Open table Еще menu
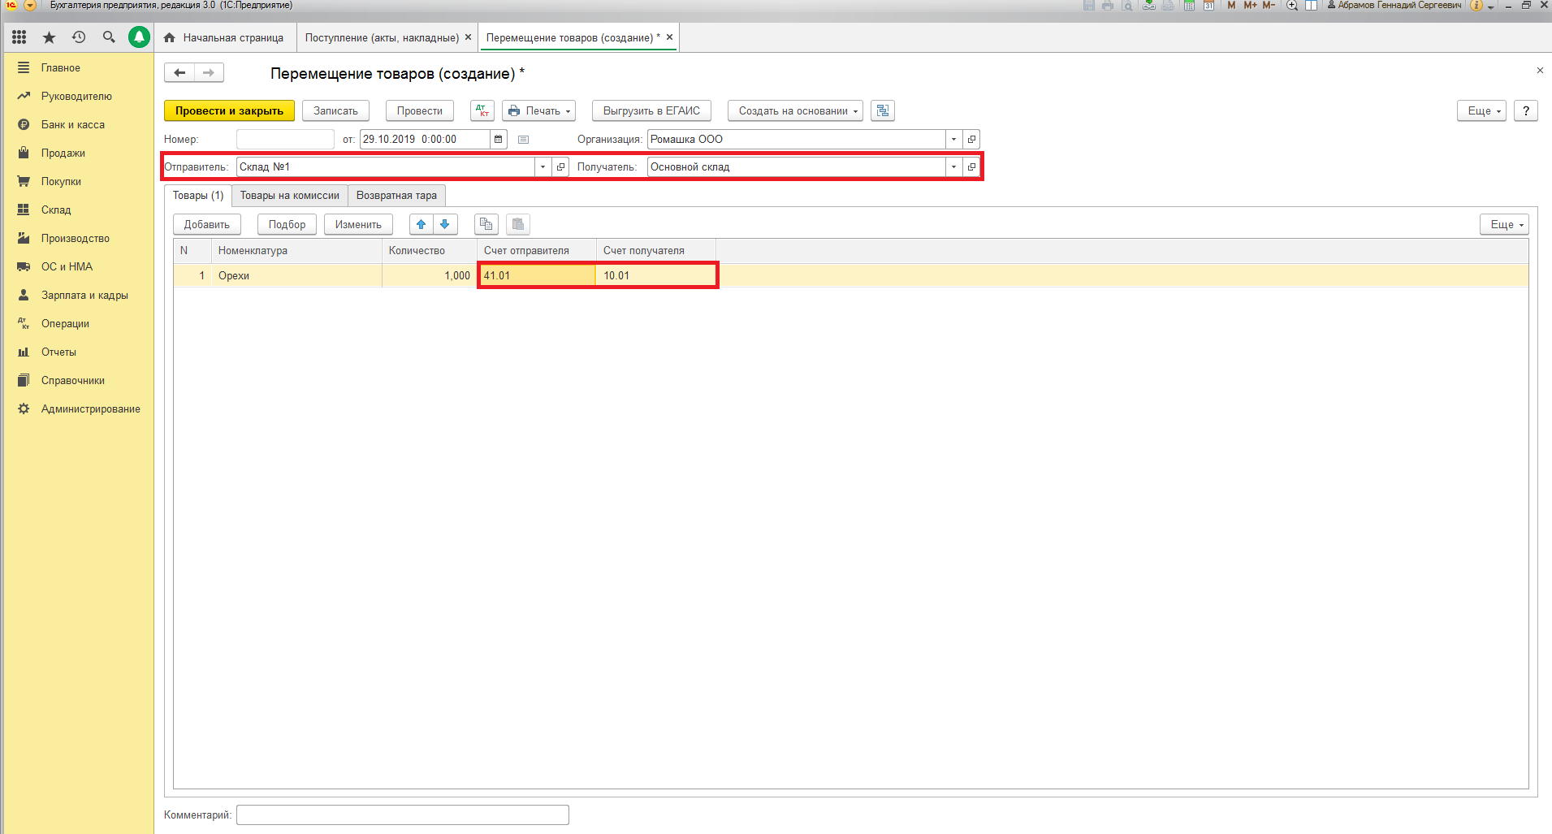Viewport: 1552px width, 834px height. click(1505, 225)
